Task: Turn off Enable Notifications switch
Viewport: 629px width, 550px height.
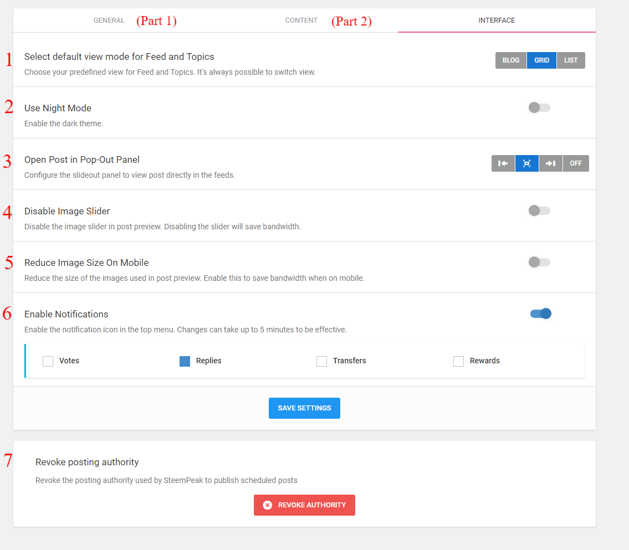Action: click(540, 313)
